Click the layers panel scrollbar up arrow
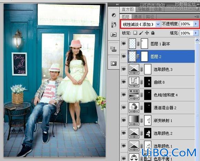 (197, 40)
